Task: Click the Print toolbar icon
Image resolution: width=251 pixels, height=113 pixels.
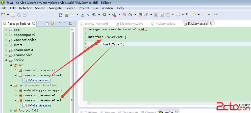Action: (24, 15)
